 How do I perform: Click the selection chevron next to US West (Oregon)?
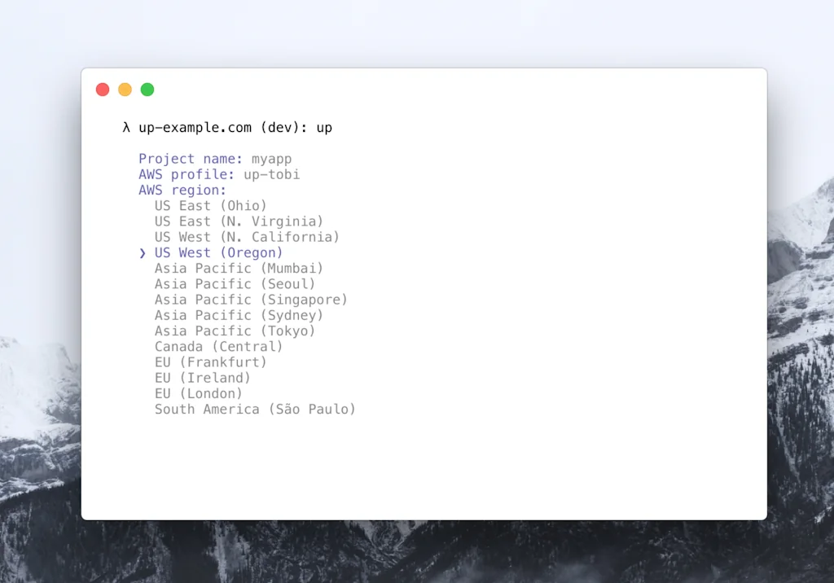point(143,252)
